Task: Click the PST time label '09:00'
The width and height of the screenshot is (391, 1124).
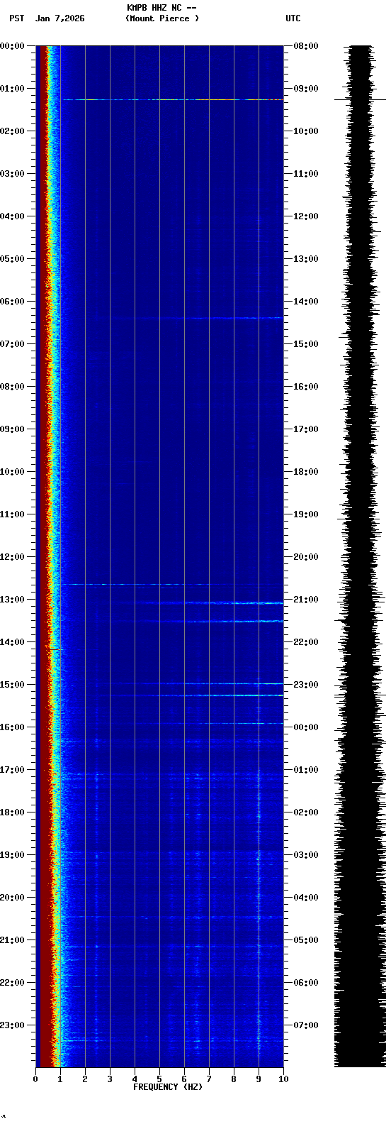Action: pos(12,429)
